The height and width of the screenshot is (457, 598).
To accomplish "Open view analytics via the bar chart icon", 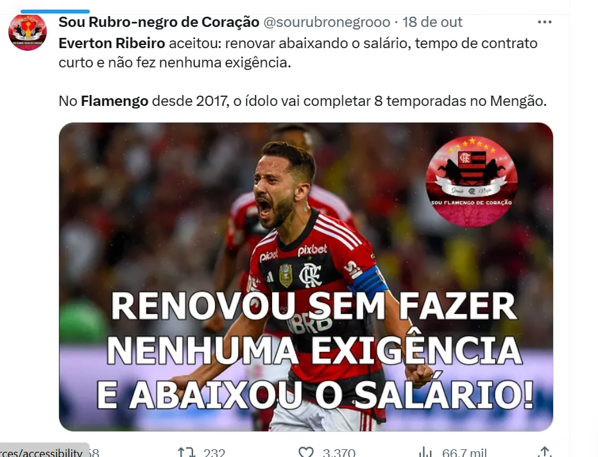I will click(425, 453).
